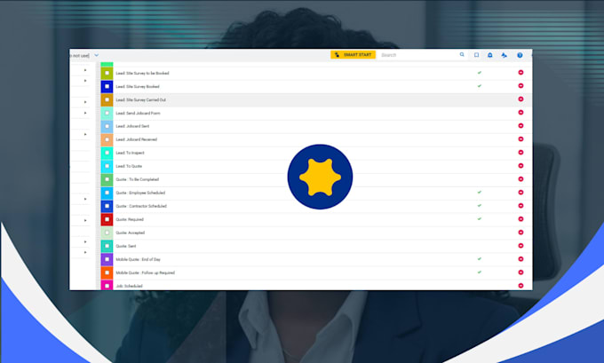The image size is (604, 363).
Task: Select the 'Lead: To Quote' label
Action: [x=129, y=166]
